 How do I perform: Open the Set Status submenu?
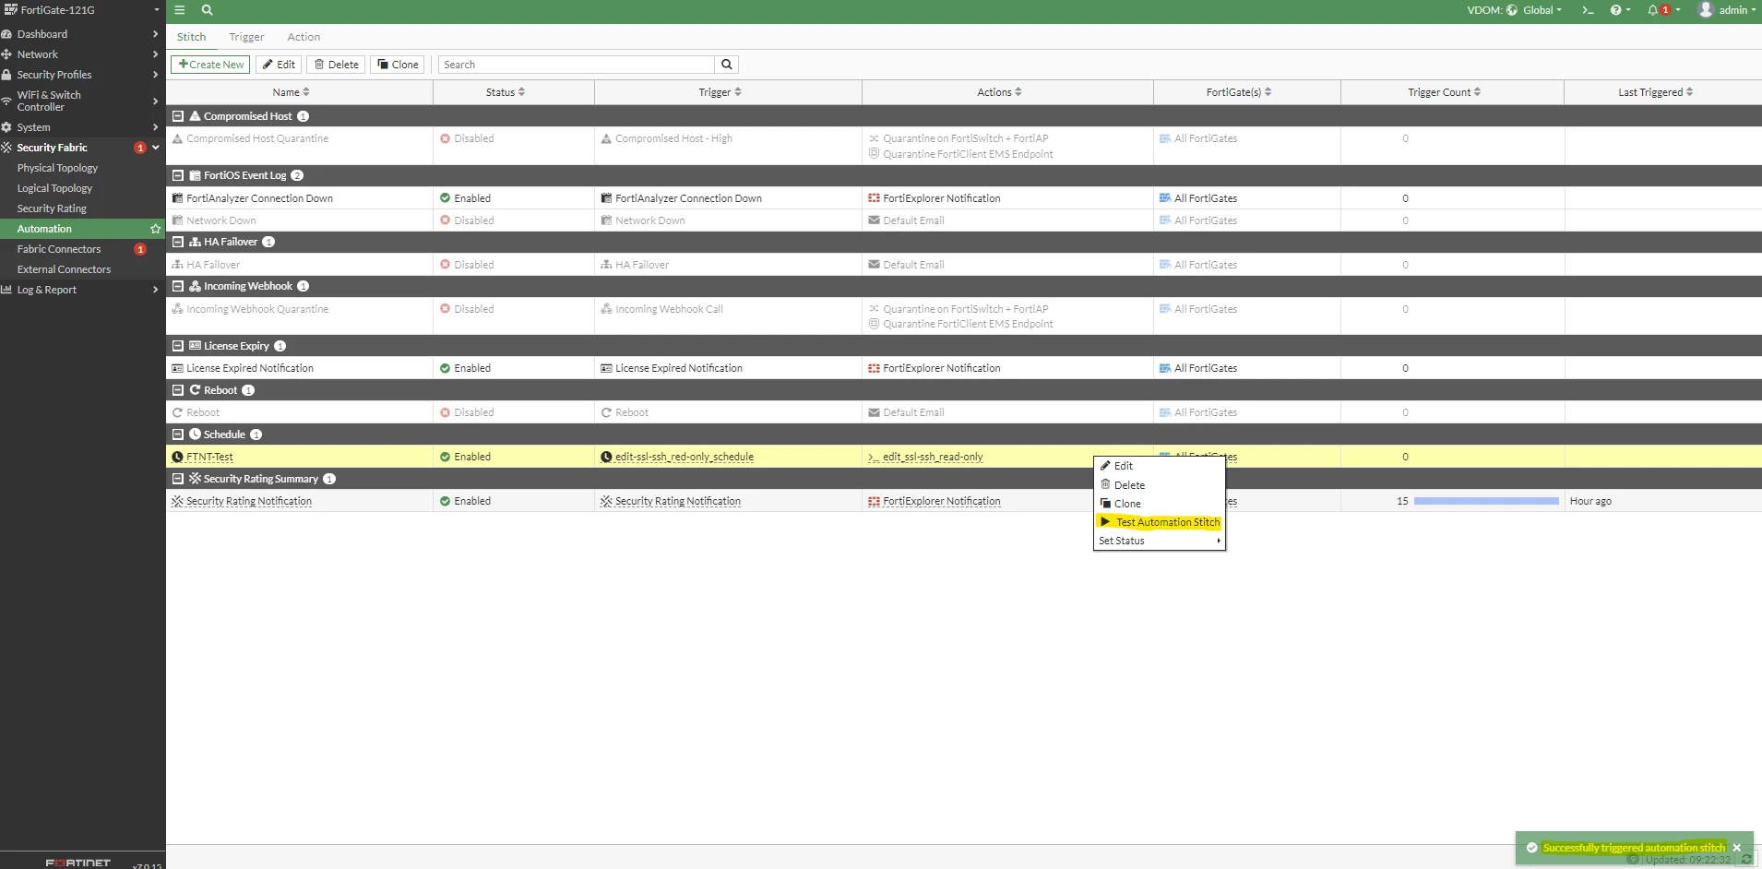pos(1160,541)
